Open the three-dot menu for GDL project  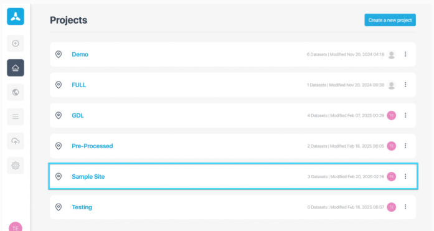click(x=405, y=115)
